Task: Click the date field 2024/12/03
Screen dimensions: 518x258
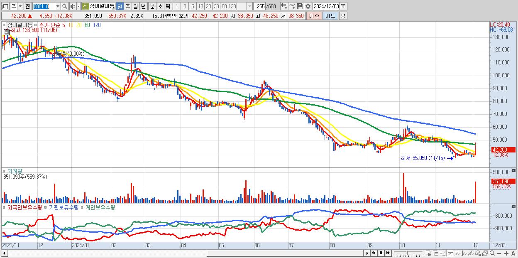Action: 326,6
